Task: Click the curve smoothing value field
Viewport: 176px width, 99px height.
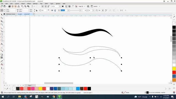Action: (100, 10)
